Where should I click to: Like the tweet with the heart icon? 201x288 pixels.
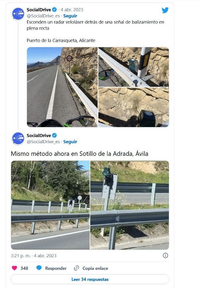(x=15, y=268)
